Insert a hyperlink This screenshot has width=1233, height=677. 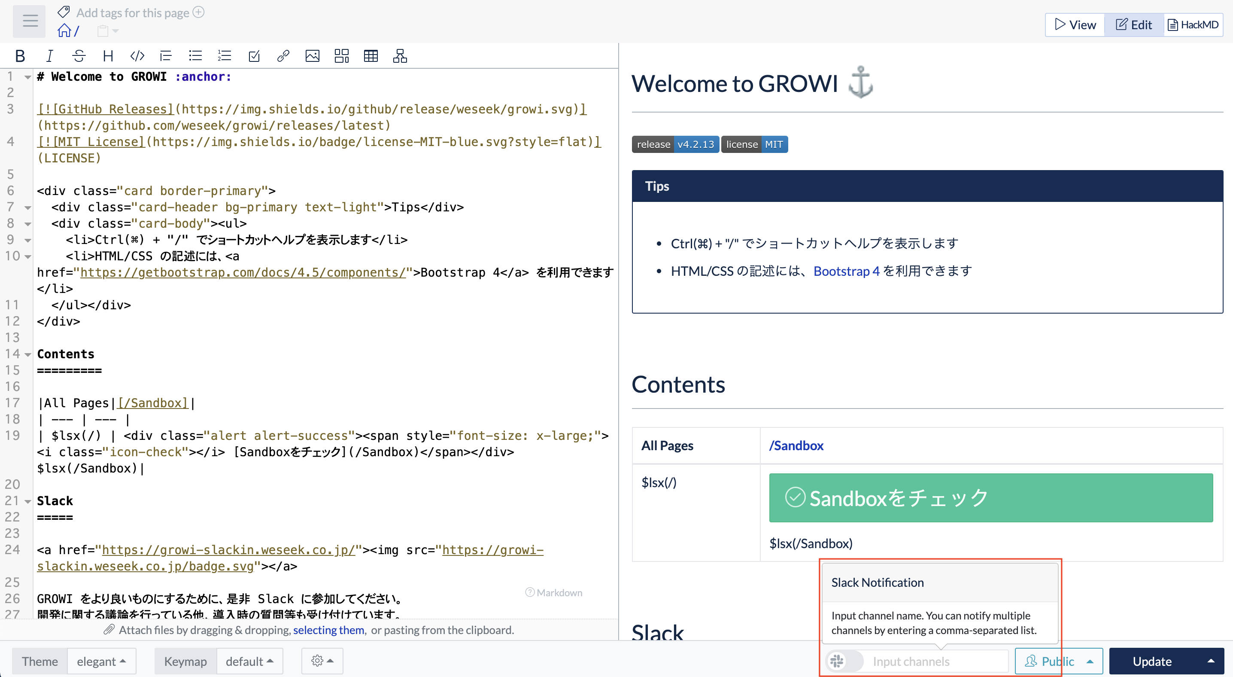283,56
